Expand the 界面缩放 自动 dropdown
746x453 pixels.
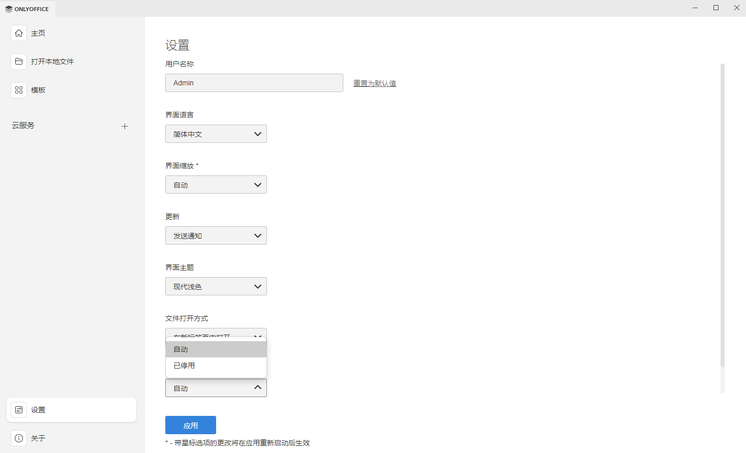(216, 185)
